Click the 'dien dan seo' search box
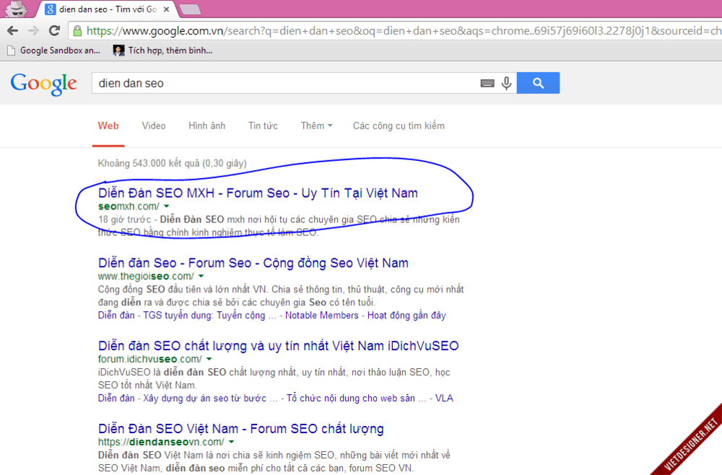 coord(285,83)
